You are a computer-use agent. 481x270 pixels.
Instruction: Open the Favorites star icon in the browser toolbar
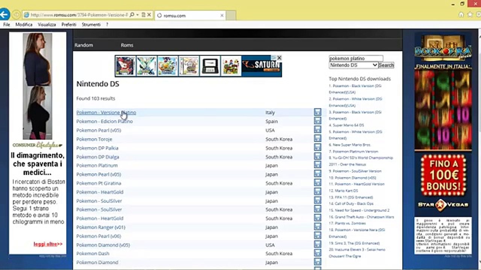pyautogui.click(x=469, y=15)
